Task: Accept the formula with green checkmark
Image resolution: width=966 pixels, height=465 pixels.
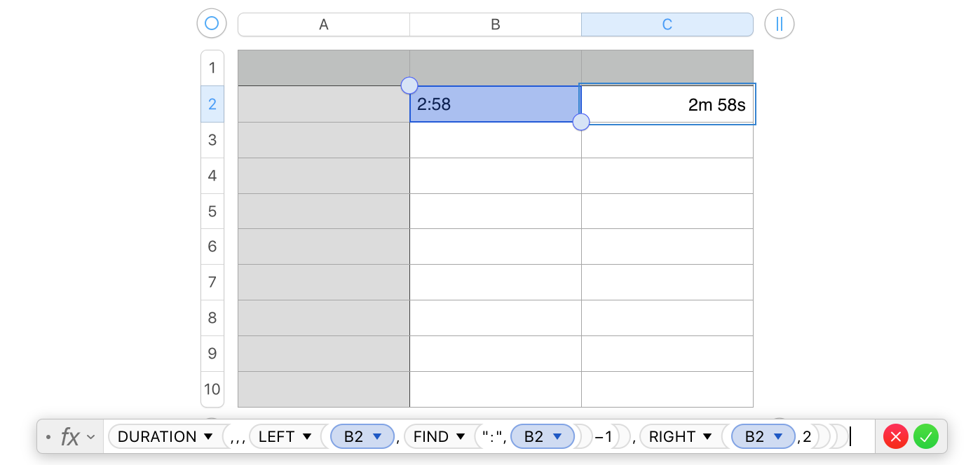Action: pos(925,437)
